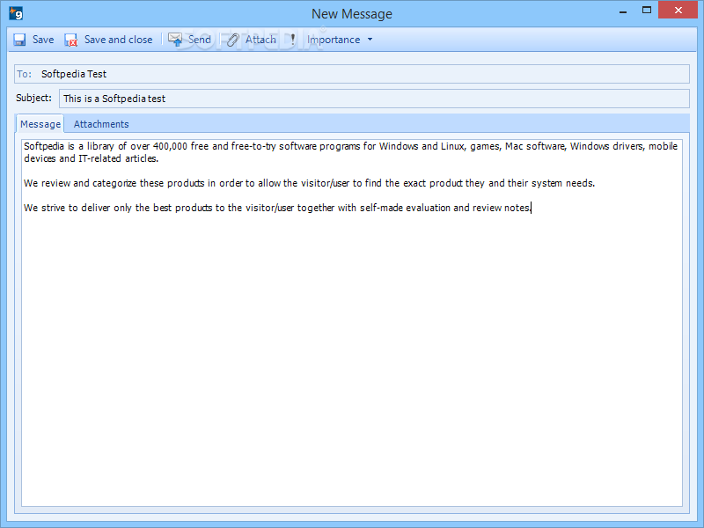Click the Send envelope icon

175,40
